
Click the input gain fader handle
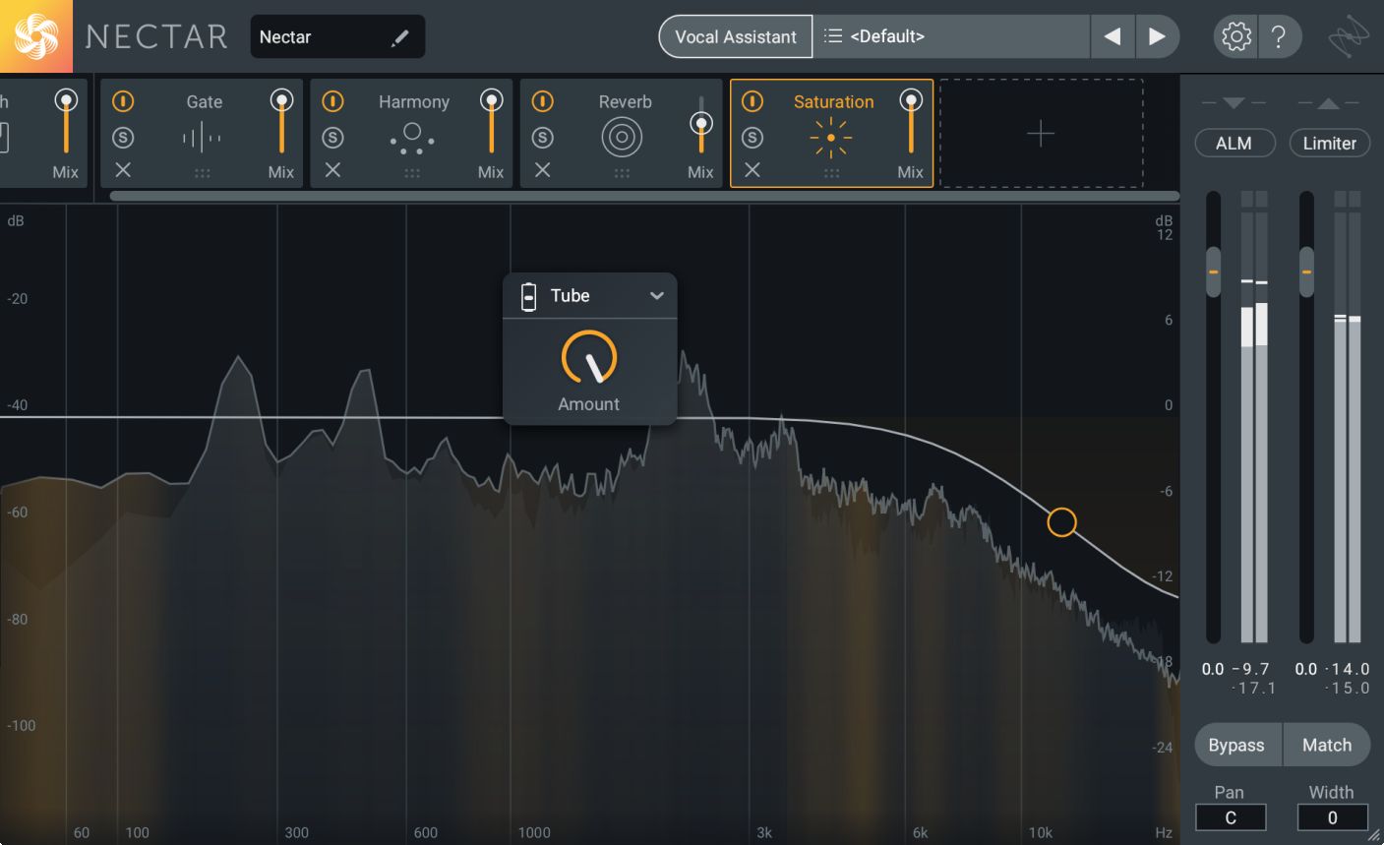point(1213,272)
